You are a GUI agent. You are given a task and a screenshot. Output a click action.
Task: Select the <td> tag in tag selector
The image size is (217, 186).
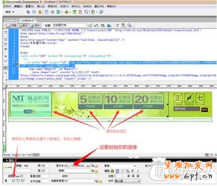pos(29,155)
